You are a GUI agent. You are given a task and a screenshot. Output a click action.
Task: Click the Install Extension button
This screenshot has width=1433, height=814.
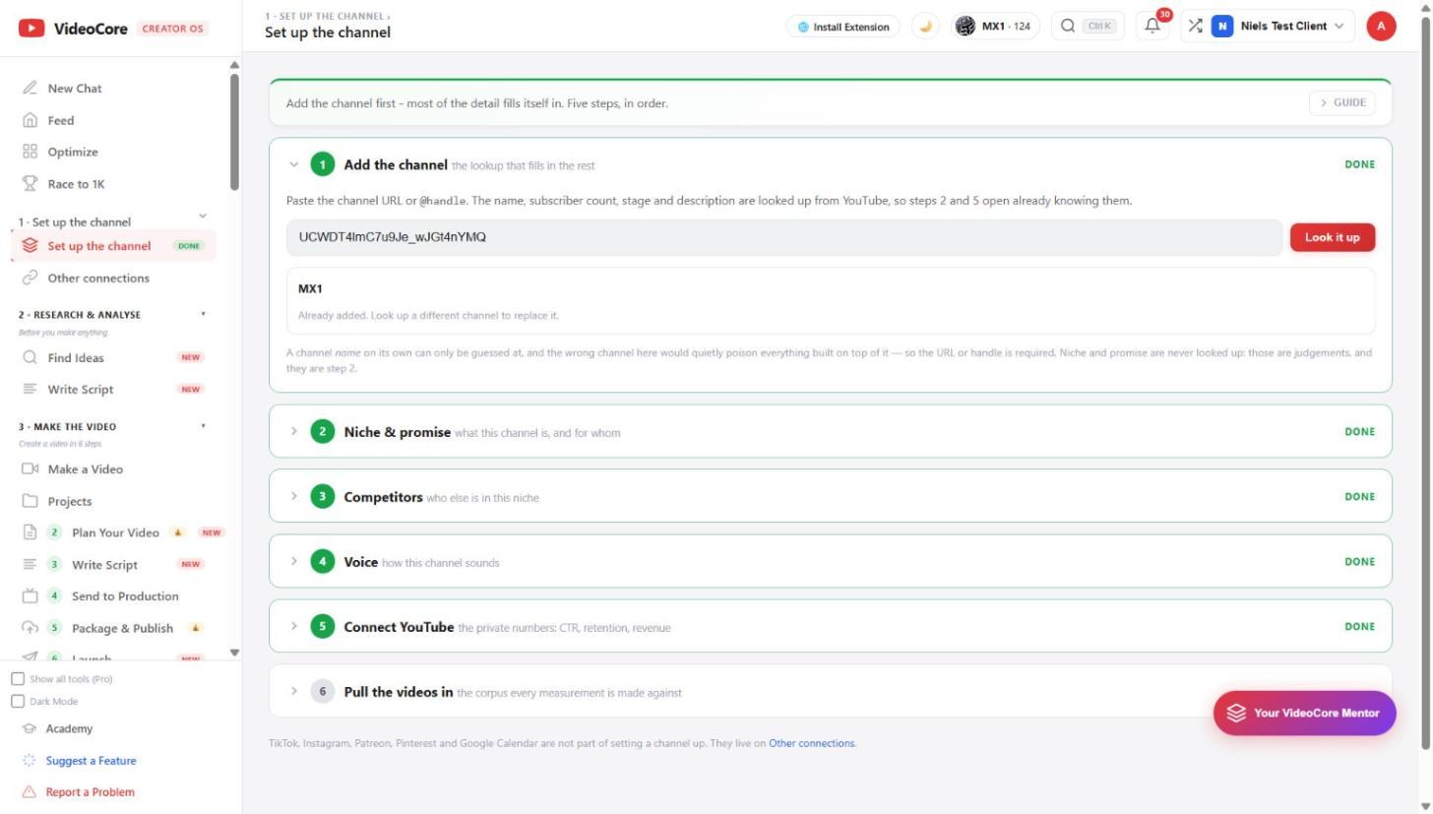pyautogui.click(x=843, y=27)
